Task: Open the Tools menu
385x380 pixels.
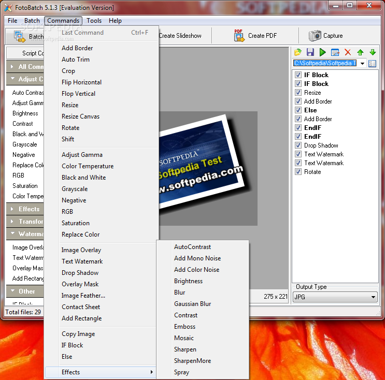Action: [94, 21]
